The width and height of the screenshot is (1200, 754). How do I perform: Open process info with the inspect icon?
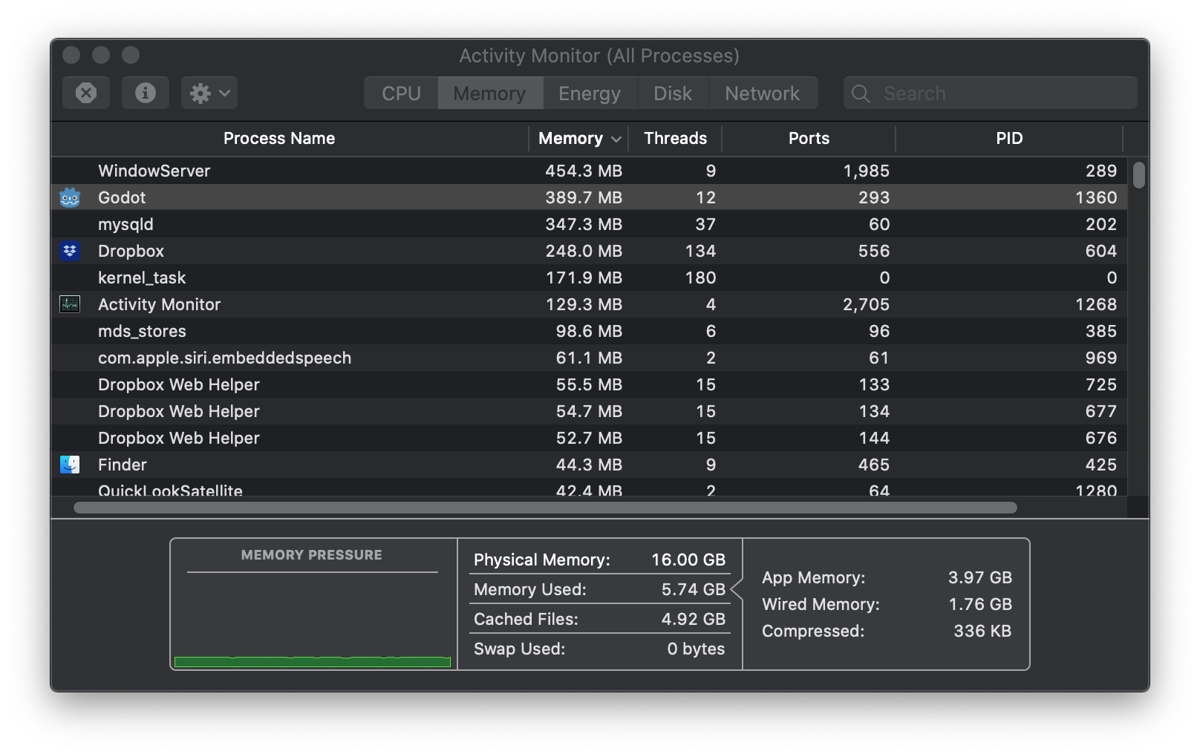pos(145,92)
